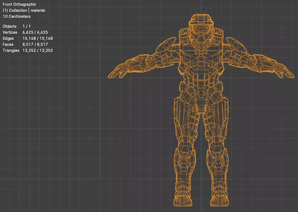Click the Objects '1 / 1' statistic
Image resolution: width=298 pixels, height=212 pixels.
(27, 26)
